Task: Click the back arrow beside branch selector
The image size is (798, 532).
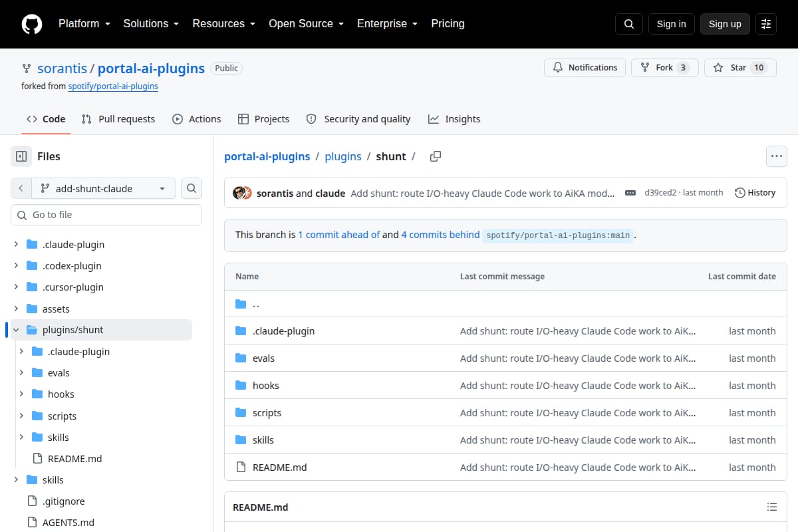Action: point(21,188)
